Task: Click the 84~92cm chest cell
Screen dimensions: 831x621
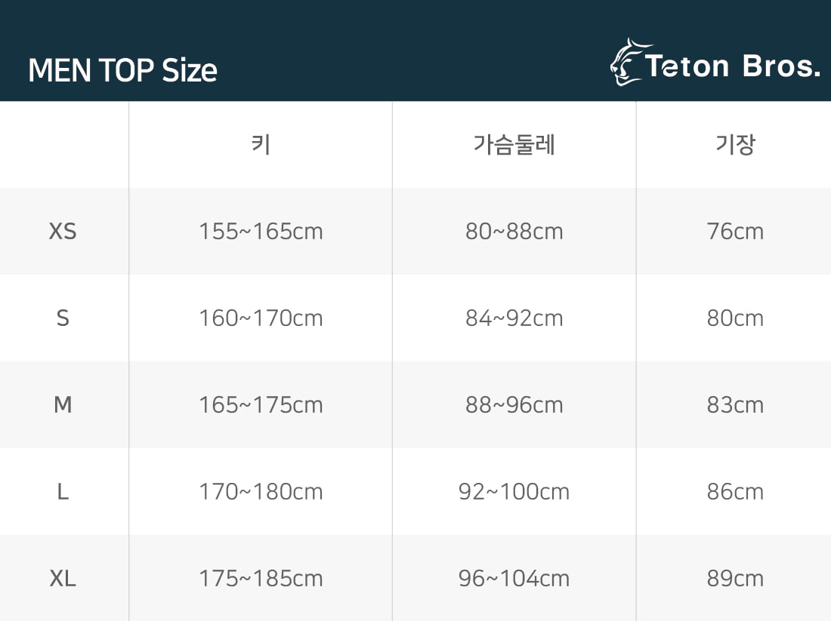Action: click(514, 318)
